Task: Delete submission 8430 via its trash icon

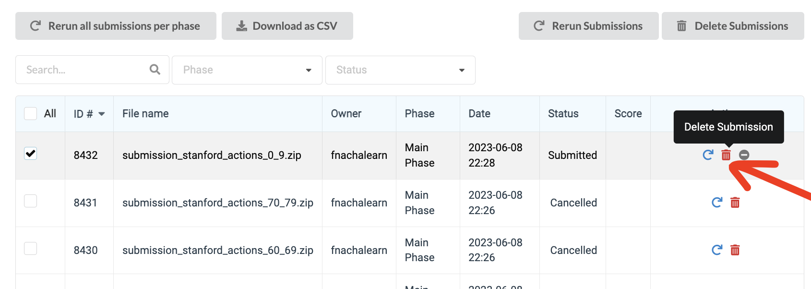Action: pyautogui.click(x=735, y=250)
